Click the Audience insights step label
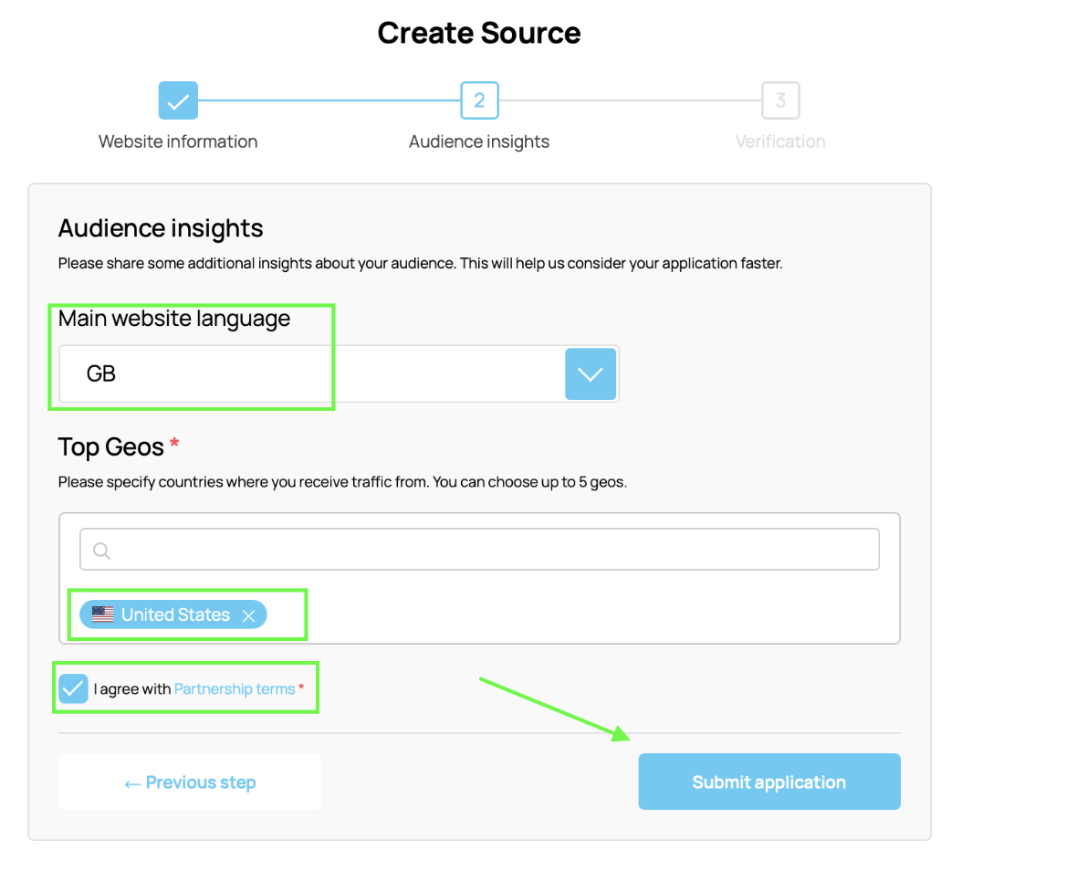Image resolution: width=1077 pixels, height=882 pixels. (479, 142)
